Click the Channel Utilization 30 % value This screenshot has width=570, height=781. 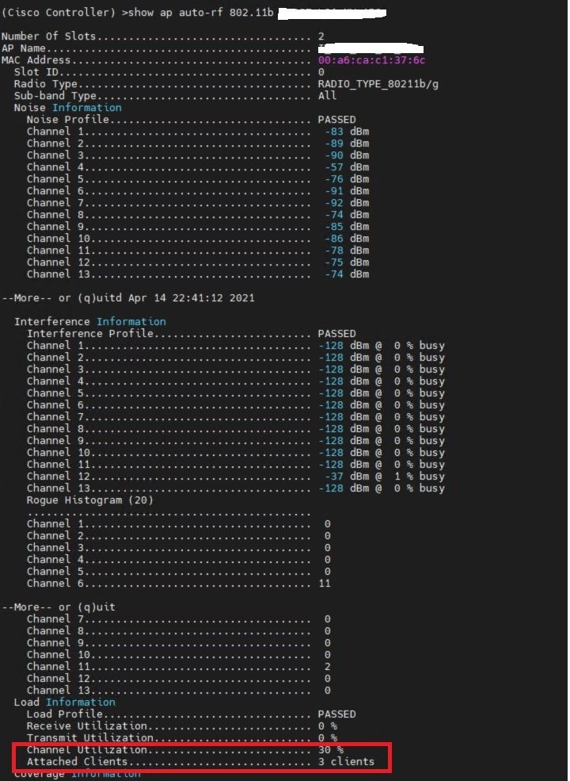coord(330,749)
